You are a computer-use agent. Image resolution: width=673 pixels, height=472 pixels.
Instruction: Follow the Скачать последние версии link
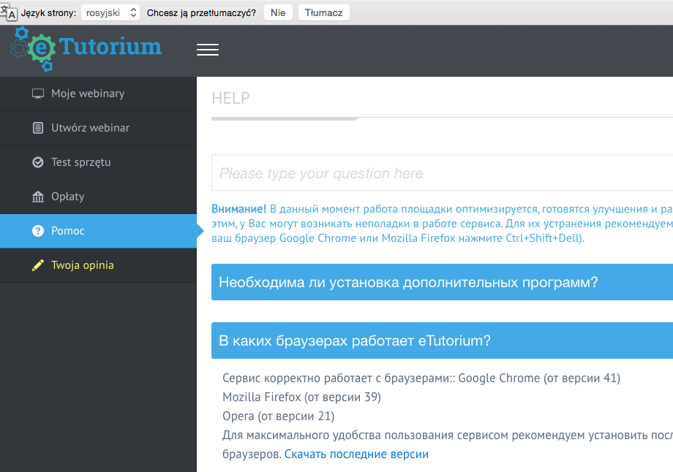(356, 454)
